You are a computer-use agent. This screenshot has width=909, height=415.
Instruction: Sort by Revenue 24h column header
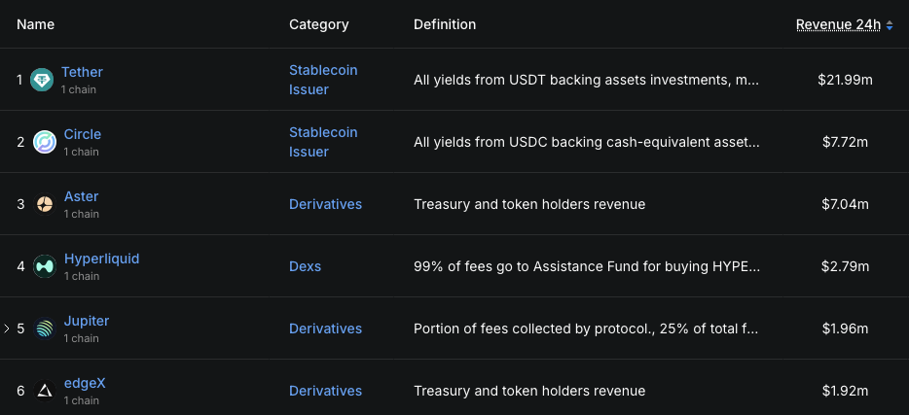tap(838, 24)
